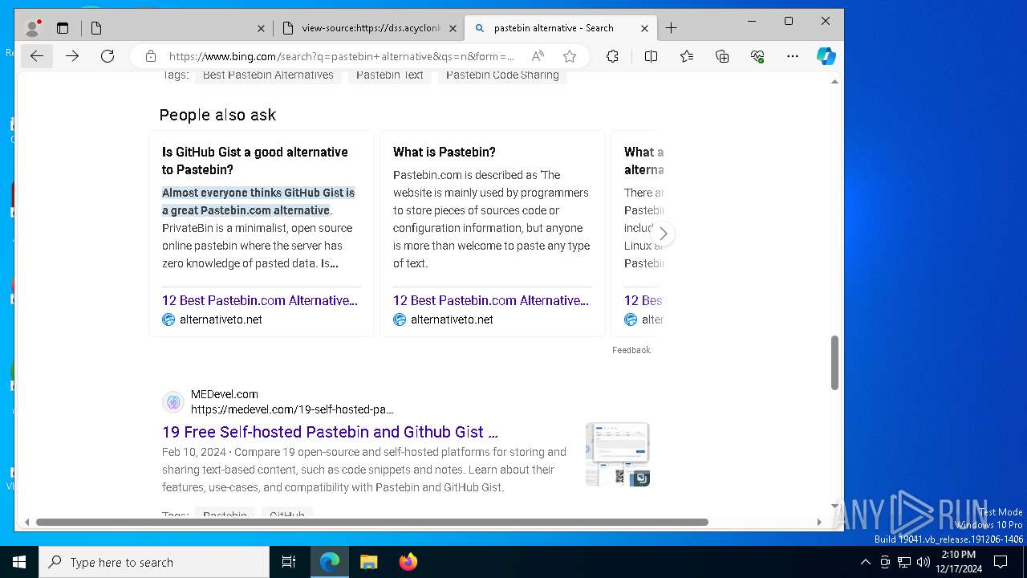Expand the 'What is Pastebin?' question

[x=444, y=152]
